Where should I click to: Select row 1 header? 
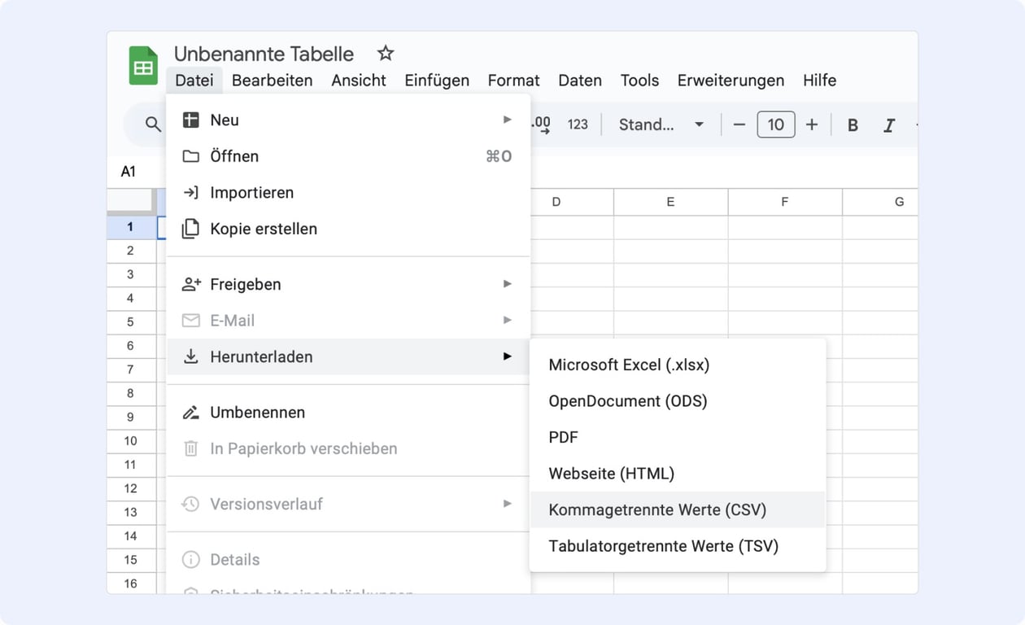[x=131, y=227]
